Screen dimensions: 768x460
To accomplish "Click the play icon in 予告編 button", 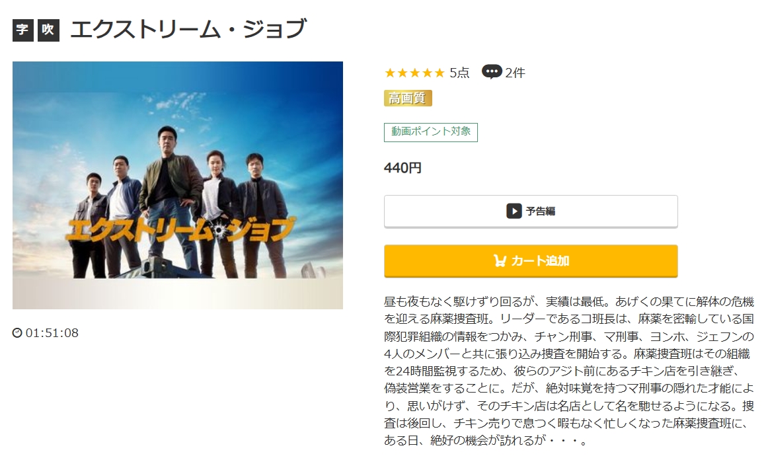I will [514, 211].
